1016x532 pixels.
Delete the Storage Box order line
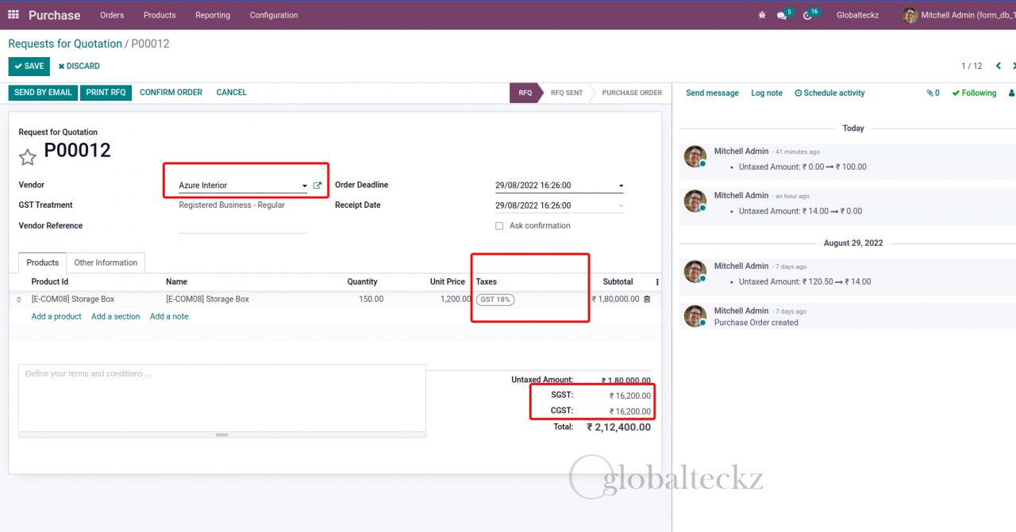click(x=647, y=300)
